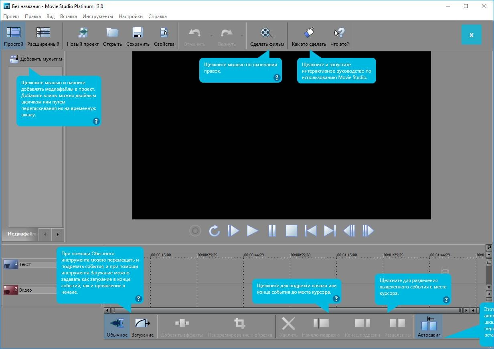Open the Инструменты menu

point(98,16)
